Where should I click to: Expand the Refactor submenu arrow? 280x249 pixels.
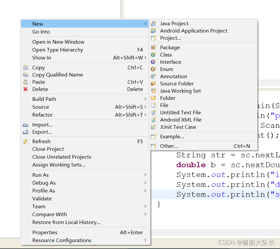click(x=145, y=115)
